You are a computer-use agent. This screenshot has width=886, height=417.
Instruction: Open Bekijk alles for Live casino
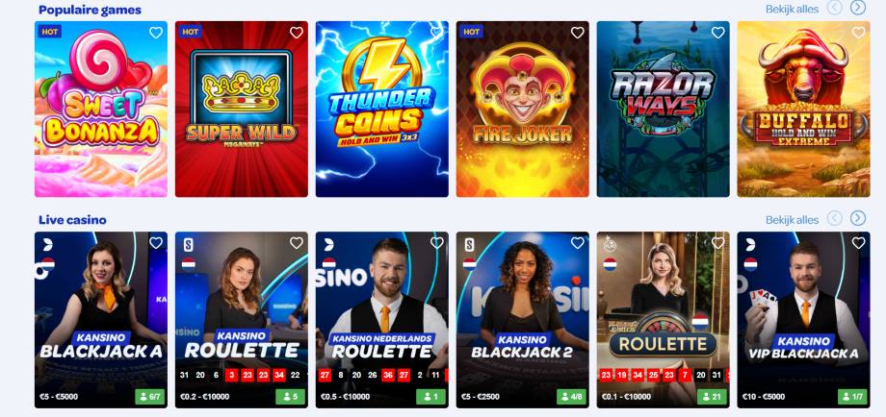[793, 220]
